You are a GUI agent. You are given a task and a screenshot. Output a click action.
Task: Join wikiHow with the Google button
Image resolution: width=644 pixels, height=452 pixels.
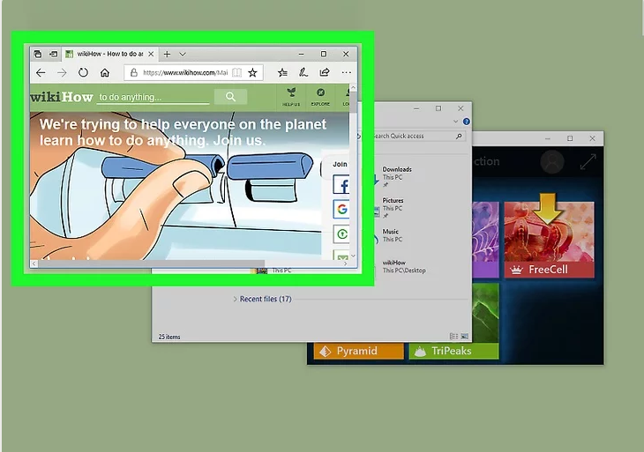tap(341, 209)
